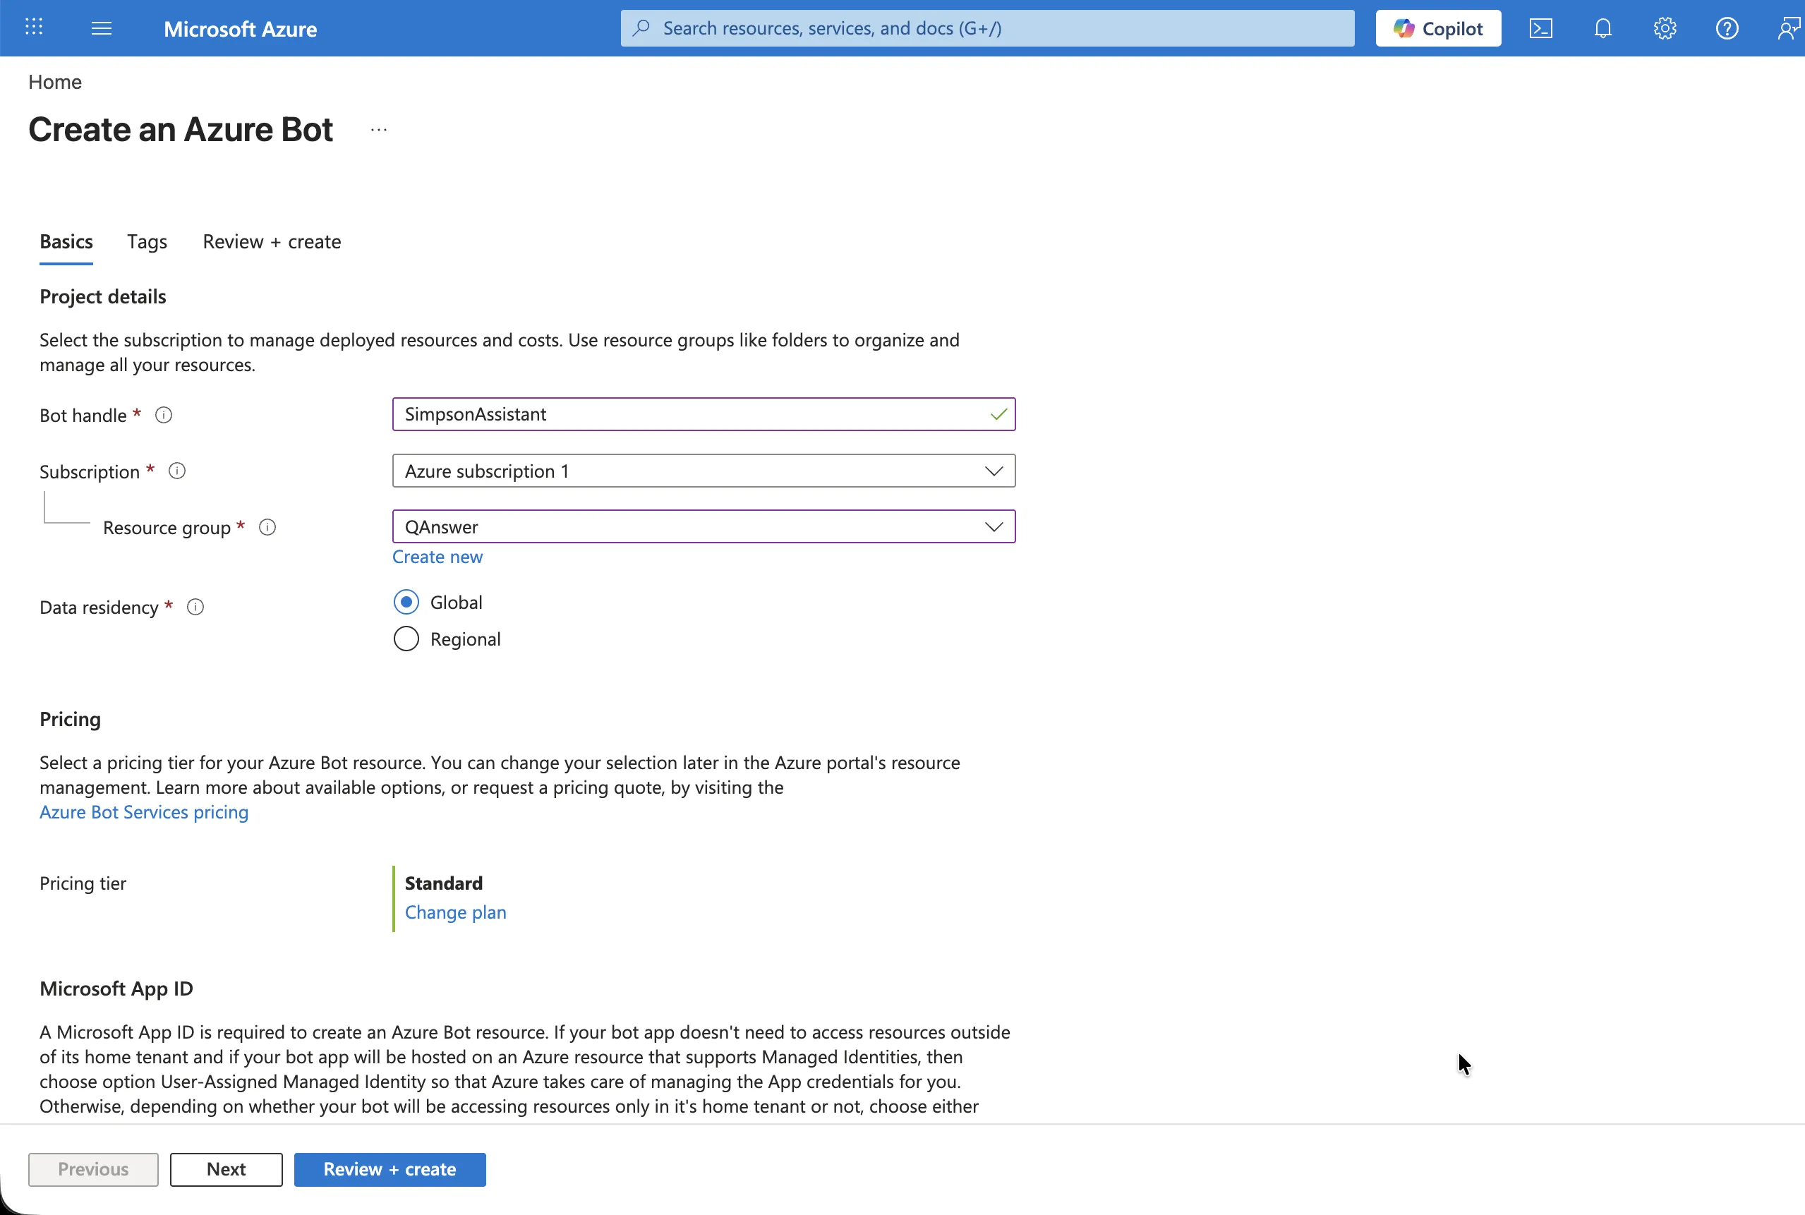
Task: Switch to the Review + create tab
Action: [272, 242]
